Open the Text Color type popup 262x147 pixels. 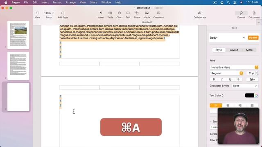pos(217,96)
